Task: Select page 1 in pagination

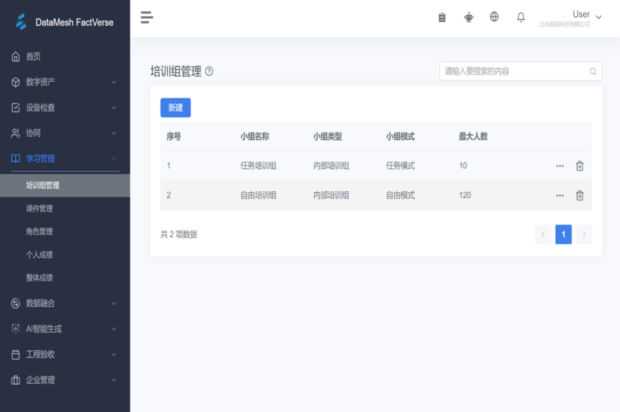Action: click(x=563, y=234)
